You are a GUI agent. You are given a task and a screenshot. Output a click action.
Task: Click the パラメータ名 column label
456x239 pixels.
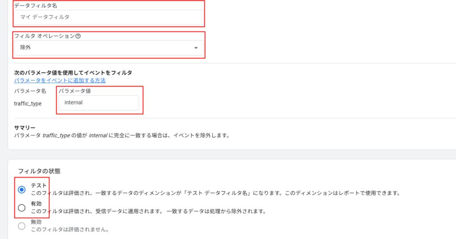click(30, 91)
